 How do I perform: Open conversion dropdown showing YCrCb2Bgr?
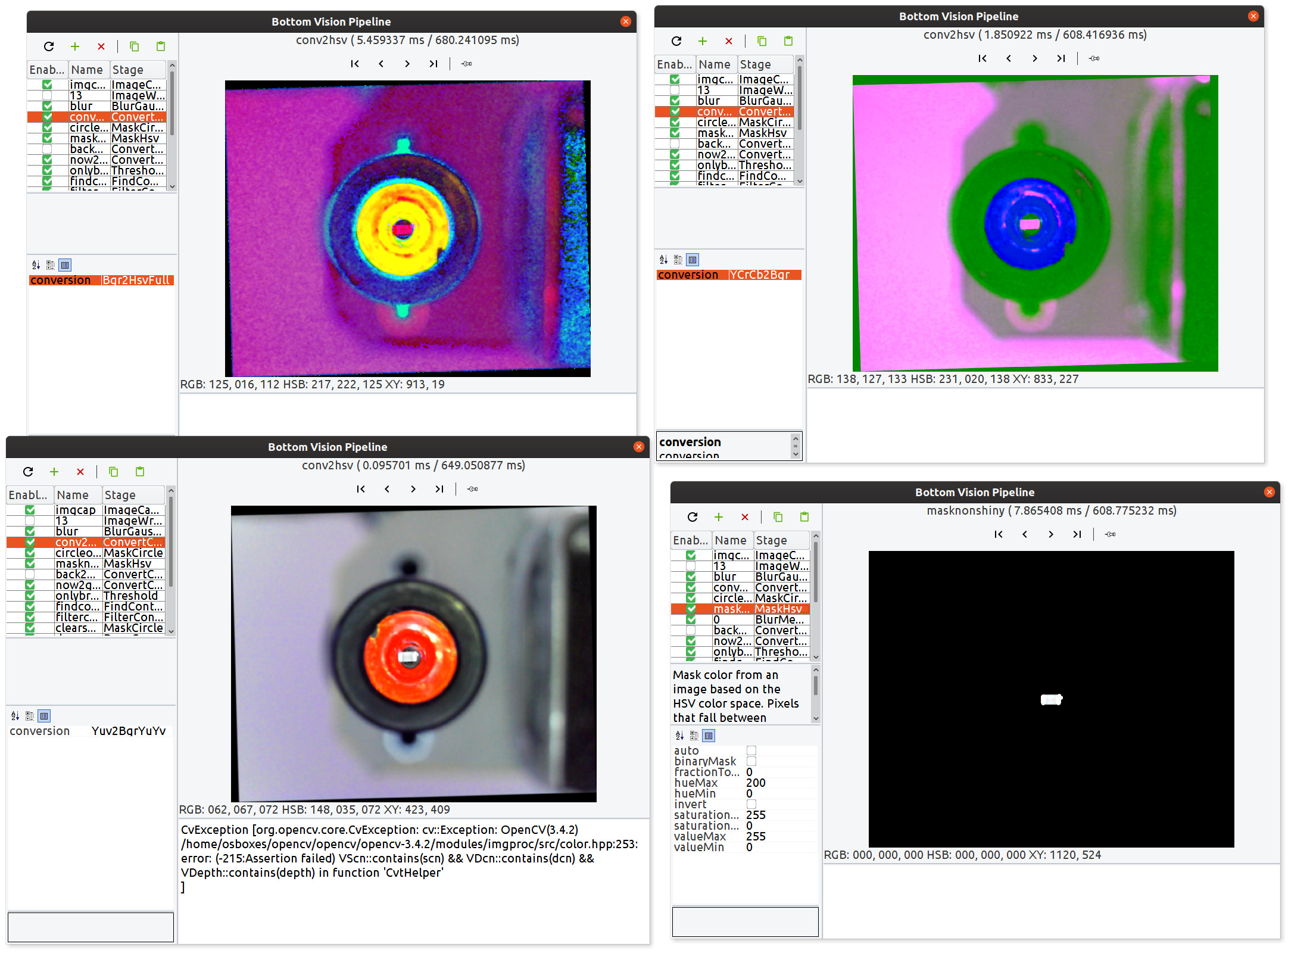[765, 275]
